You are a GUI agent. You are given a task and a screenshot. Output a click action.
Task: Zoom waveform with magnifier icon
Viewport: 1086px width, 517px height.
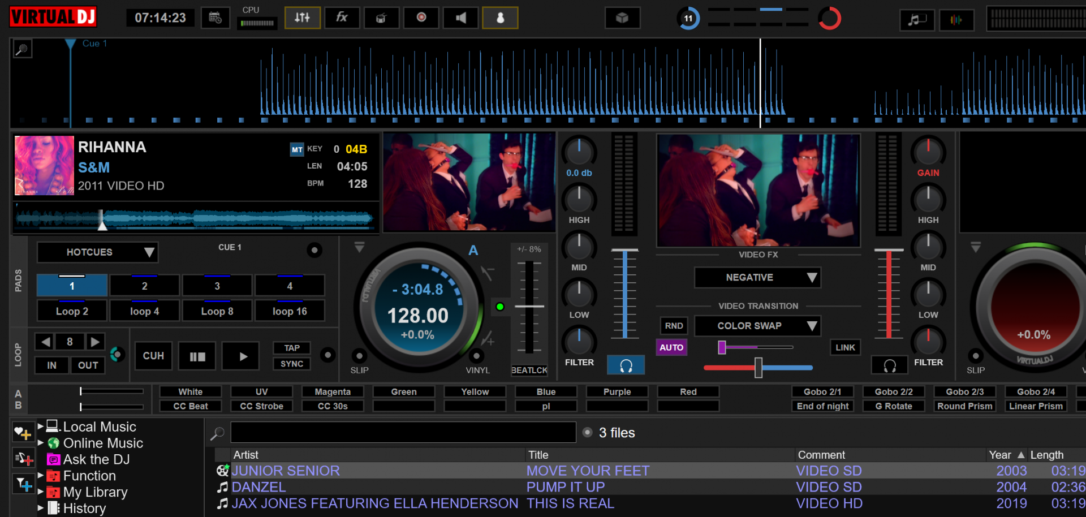point(22,49)
